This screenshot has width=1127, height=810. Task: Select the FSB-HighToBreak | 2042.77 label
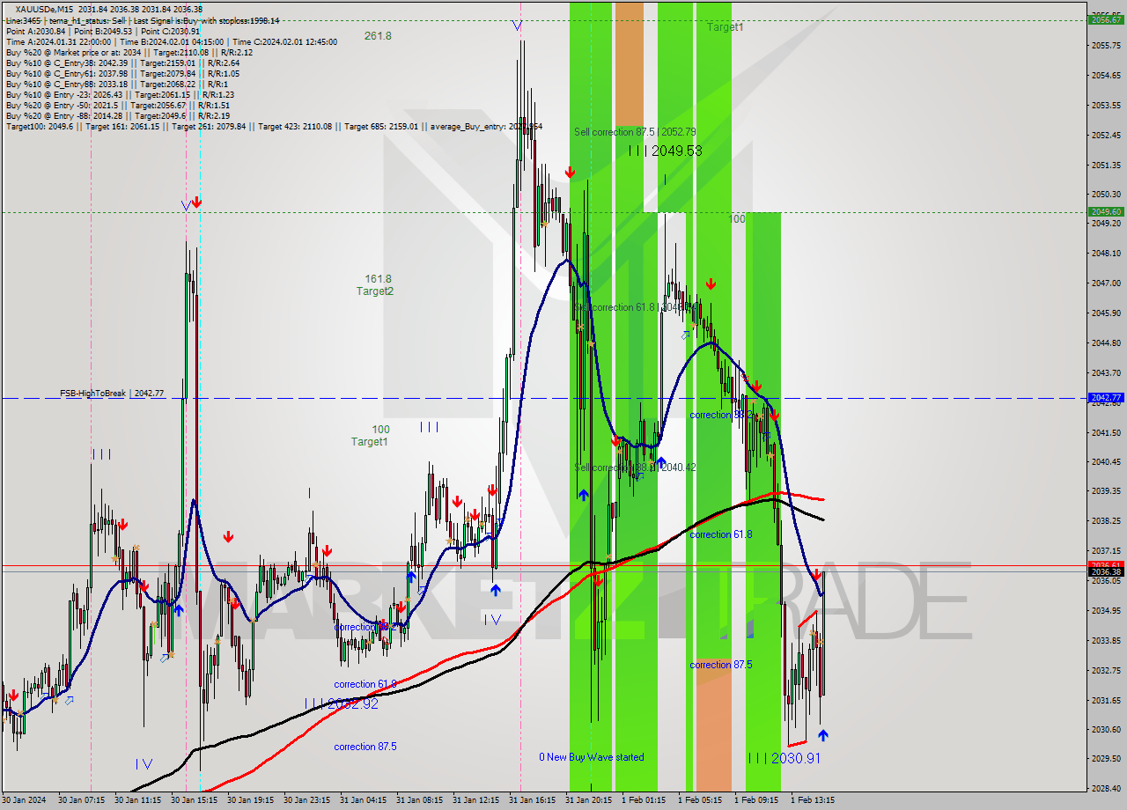[112, 393]
